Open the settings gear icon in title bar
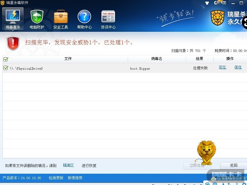Image resolution: width=247 pixels, height=185 pixels. (x=216, y=3)
